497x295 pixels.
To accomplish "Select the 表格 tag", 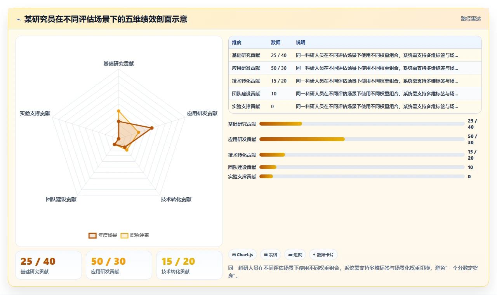I will pos(271,255).
